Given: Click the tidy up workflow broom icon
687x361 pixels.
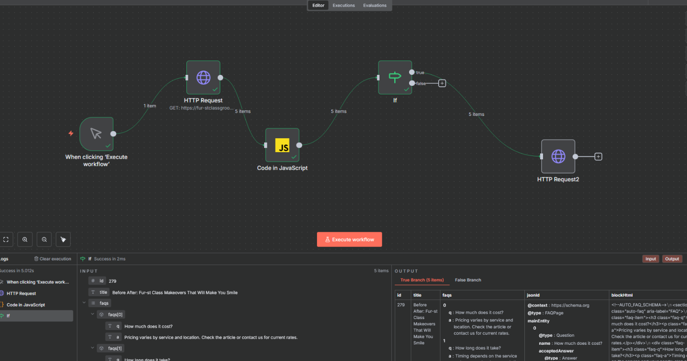Looking at the screenshot, I should pos(63,239).
